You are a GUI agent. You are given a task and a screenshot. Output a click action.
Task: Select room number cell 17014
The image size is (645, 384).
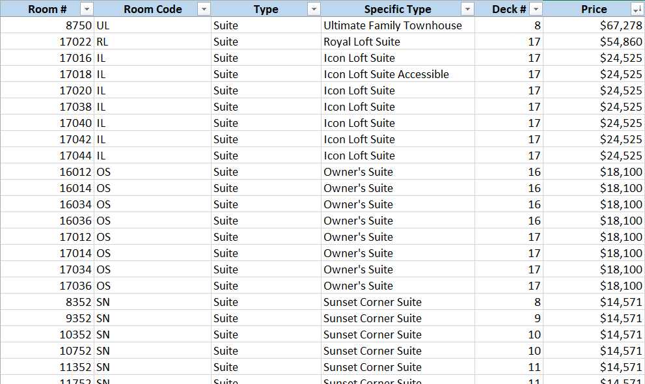click(x=48, y=253)
